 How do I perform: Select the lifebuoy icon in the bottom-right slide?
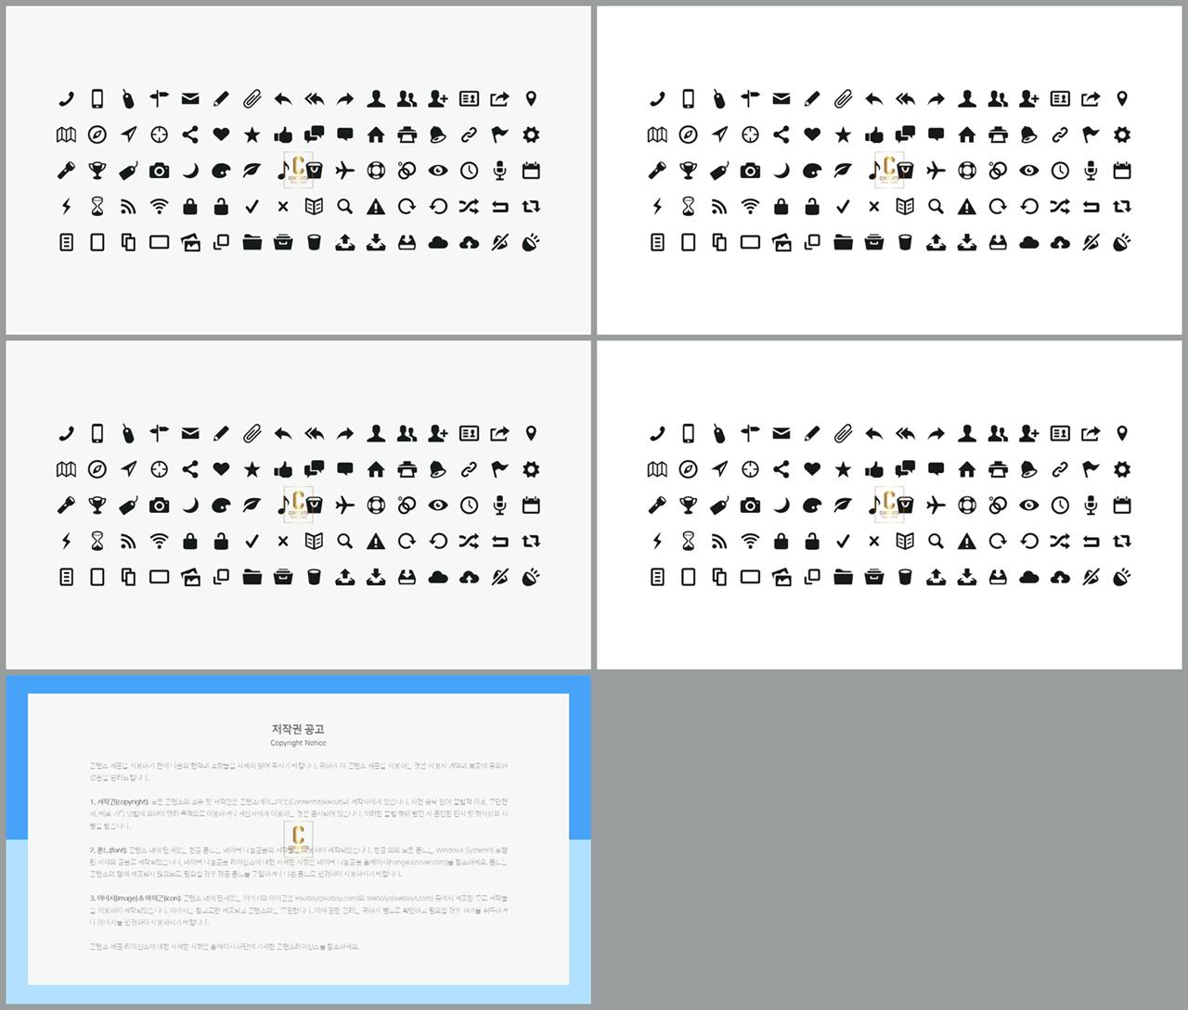[967, 505]
